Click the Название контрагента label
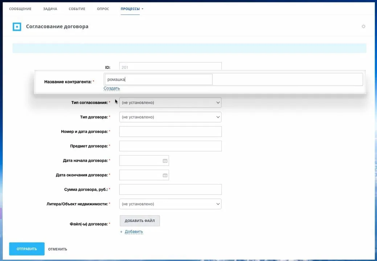The width and height of the screenshot is (377, 261). 69,82
